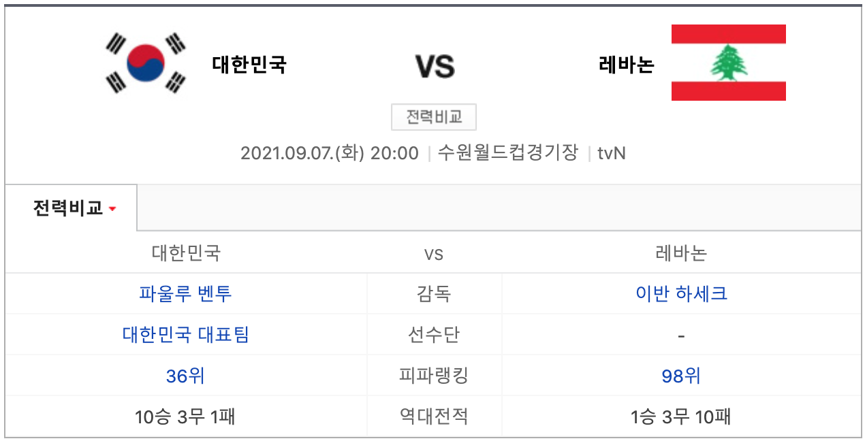Click the 역대전적 row label
The image size is (865, 441).
[434, 416]
